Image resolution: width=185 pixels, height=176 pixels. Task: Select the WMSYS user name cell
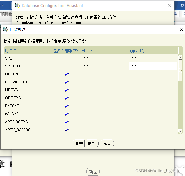point(28,114)
